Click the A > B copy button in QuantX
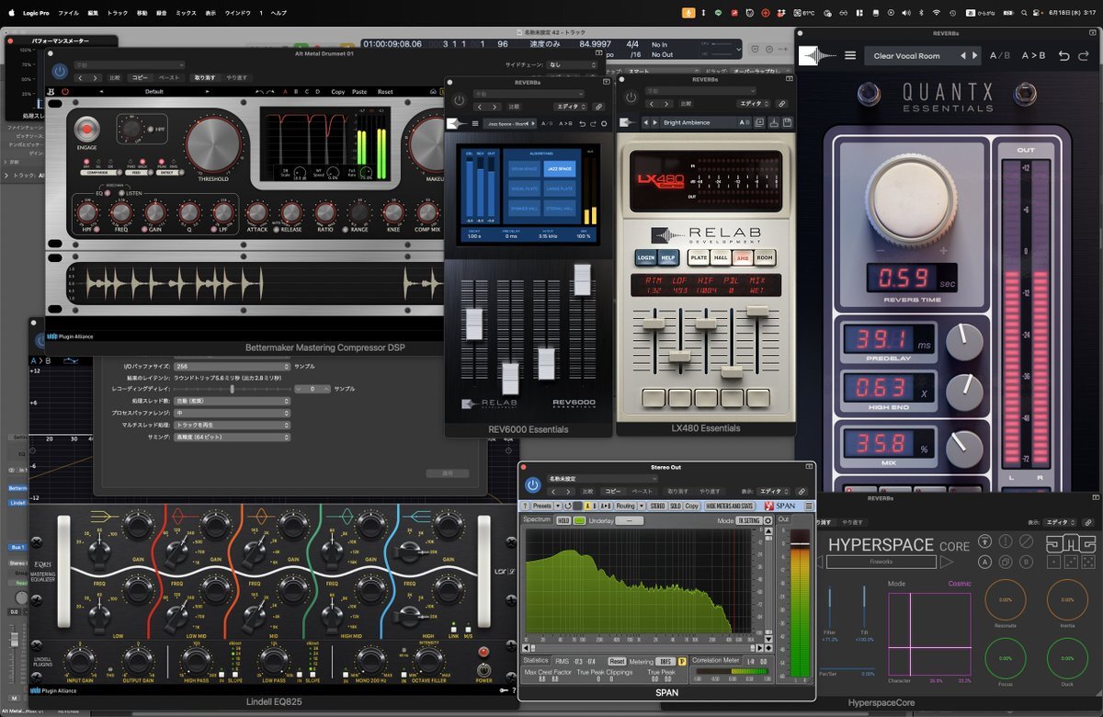1103x717 pixels. click(1032, 56)
